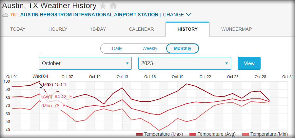295x138 pixels.
Task: Switch to the Today tab
Action: [18, 29]
